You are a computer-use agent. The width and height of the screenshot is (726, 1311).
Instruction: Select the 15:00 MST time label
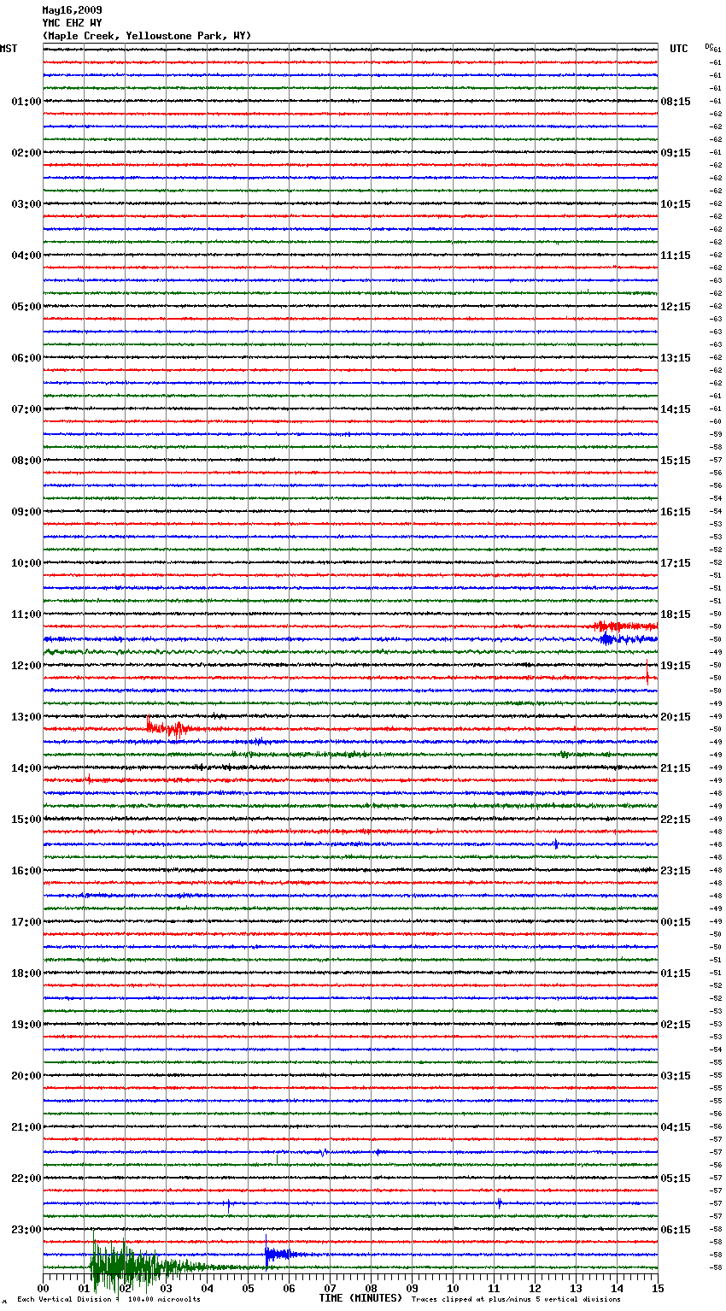(x=26, y=820)
